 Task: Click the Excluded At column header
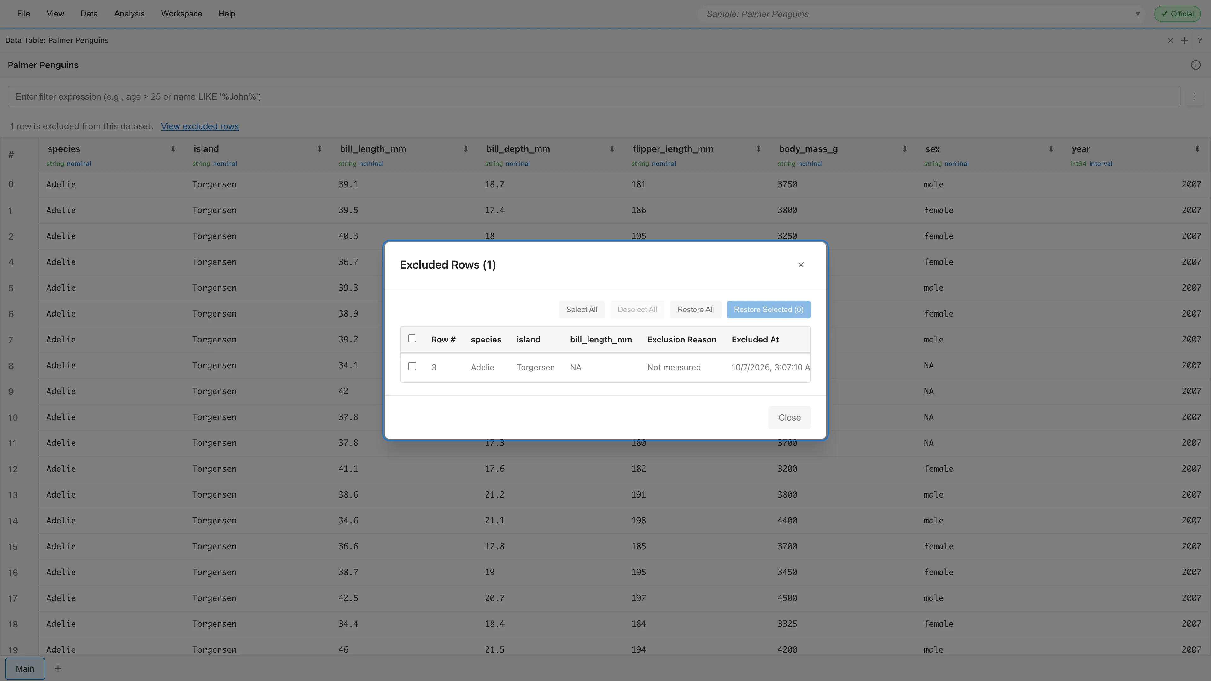coord(755,339)
